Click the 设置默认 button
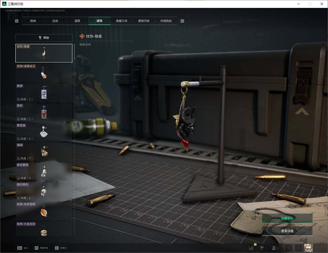328x253 pixels. coord(287,218)
